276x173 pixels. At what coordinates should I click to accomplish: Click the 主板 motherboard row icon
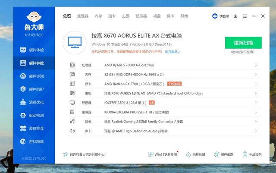72,93
